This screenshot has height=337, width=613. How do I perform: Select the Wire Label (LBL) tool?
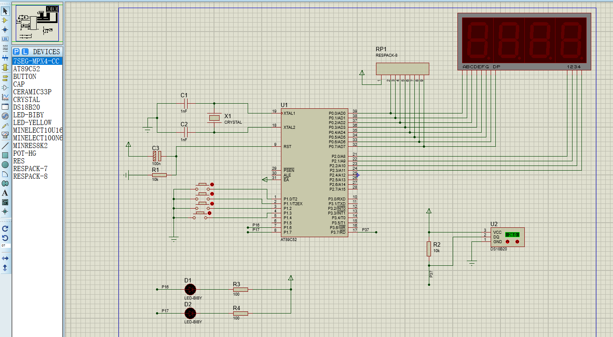coord(5,39)
